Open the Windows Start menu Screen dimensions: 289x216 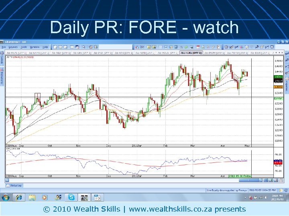[x=5, y=198]
